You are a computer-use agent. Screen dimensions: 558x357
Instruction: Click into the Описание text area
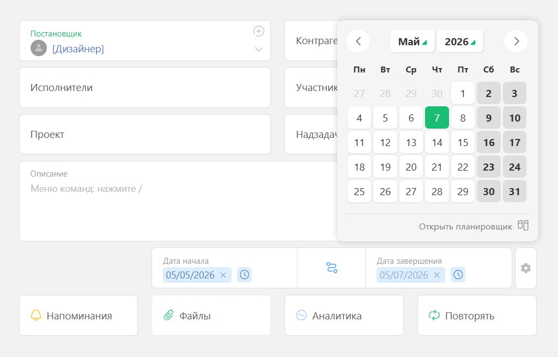pos(178,201)
